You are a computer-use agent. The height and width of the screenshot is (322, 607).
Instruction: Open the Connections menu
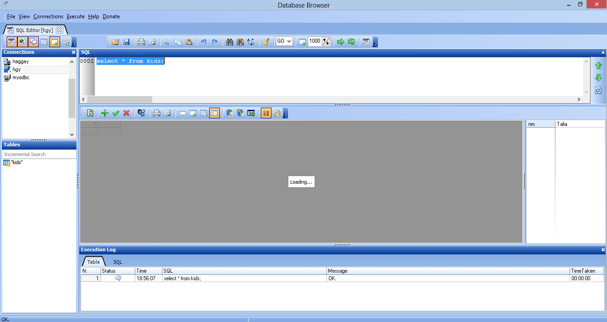[x=48, y=16]
